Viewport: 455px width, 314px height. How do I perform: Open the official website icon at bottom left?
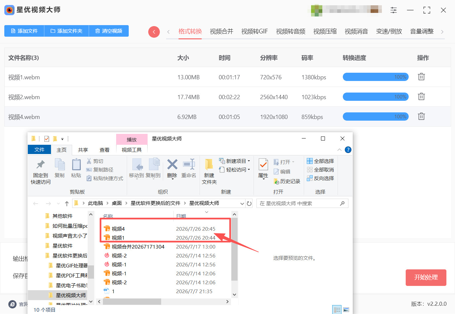pos(12,304)
